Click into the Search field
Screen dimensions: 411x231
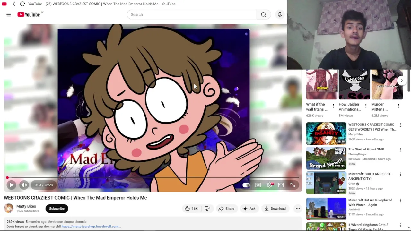coord(191,14)
